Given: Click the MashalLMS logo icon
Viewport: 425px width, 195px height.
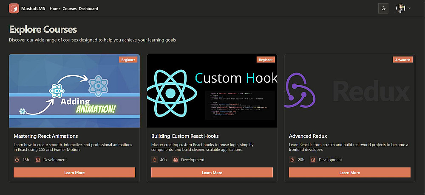Looking at the screenshot, I should [14, 8].
